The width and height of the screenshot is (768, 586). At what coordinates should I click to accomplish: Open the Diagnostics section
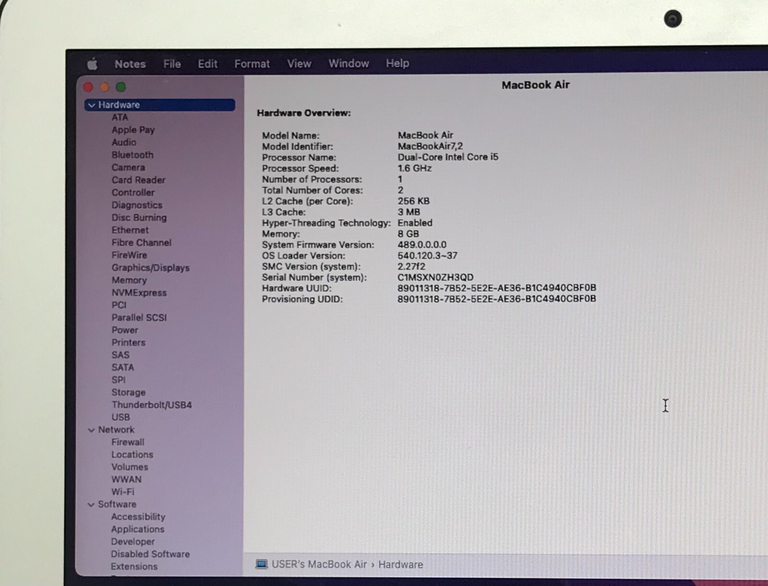pos(137,205)
